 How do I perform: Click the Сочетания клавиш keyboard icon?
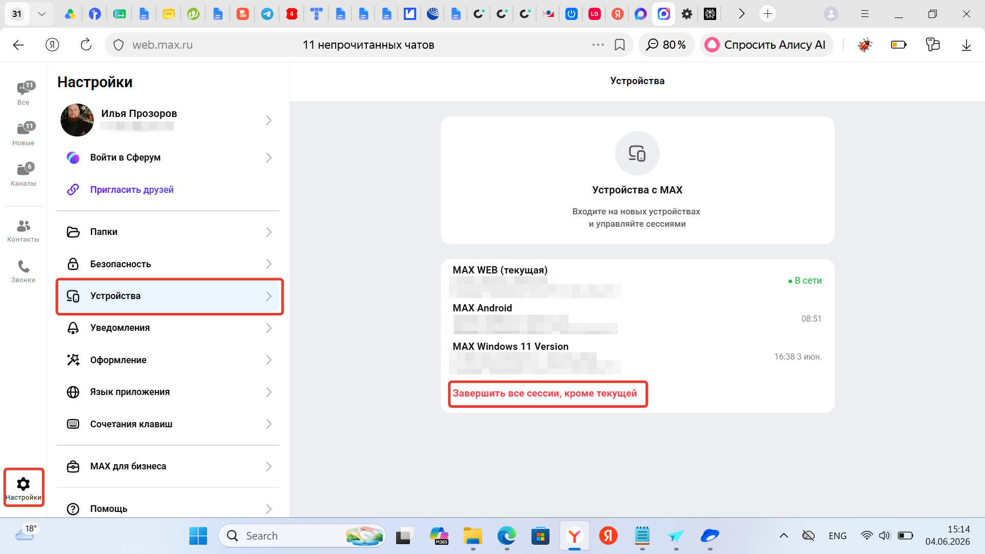click(73, 424)
